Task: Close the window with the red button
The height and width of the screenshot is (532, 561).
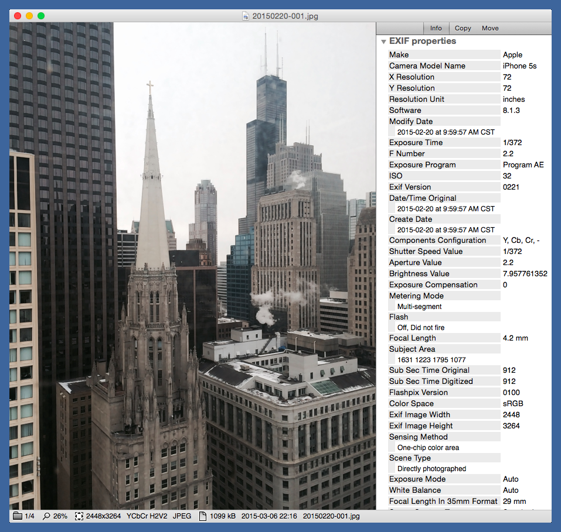Action: click(x=18, y=16)
